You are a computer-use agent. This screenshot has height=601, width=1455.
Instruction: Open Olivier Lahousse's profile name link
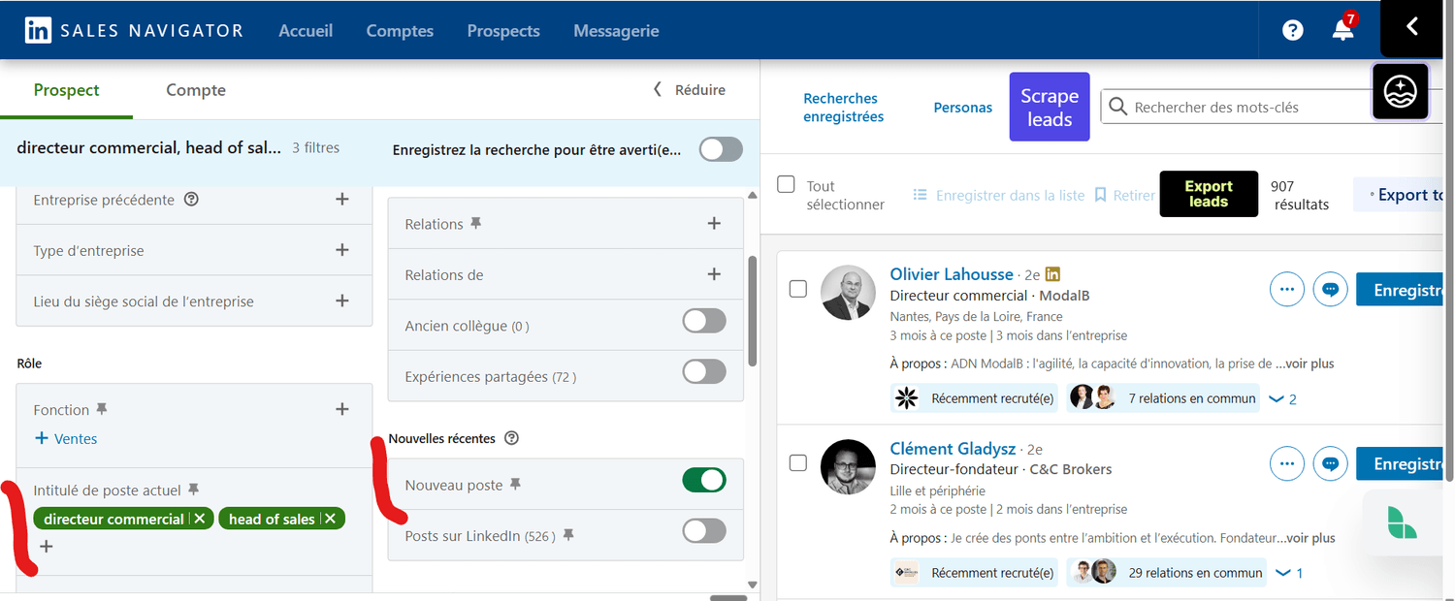(x=952, y=274)
